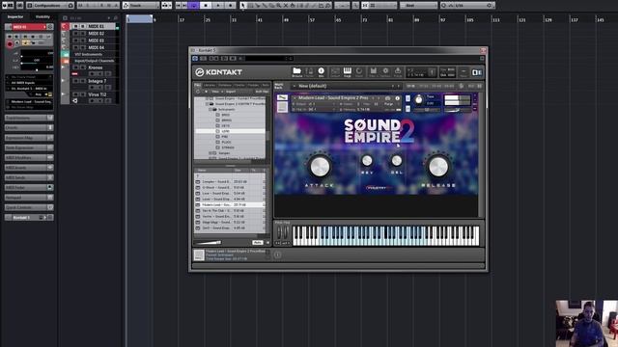Open the Inspector Kontakt 5 section
This screenshot has height=347, width=618.
point(29,217)
